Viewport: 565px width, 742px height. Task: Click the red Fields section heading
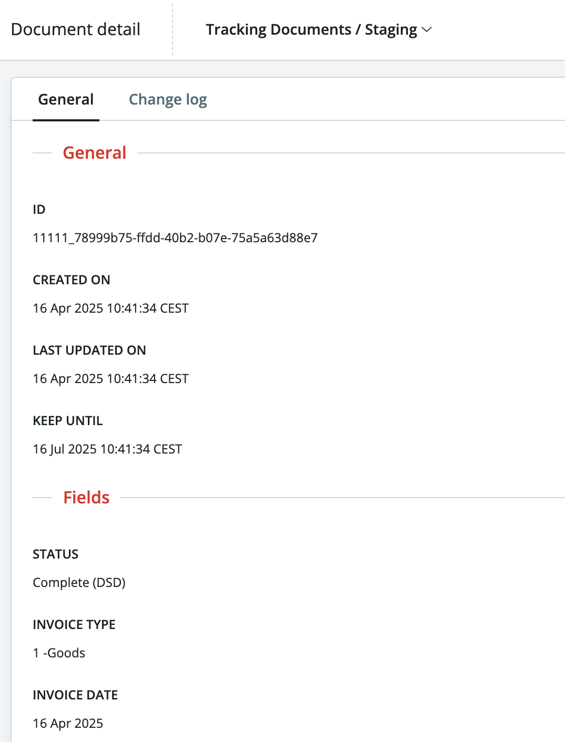click(86, 498)
